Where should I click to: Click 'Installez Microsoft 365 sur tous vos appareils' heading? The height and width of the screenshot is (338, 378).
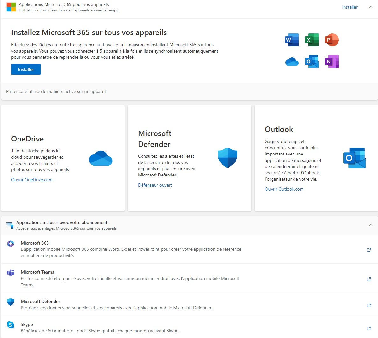[89, 32]
